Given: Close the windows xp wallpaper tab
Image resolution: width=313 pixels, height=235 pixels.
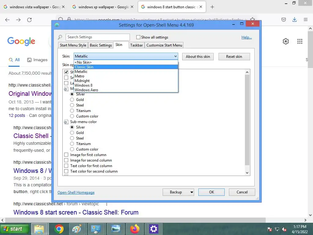Looking at the screenshot, I should coord(132,7).
